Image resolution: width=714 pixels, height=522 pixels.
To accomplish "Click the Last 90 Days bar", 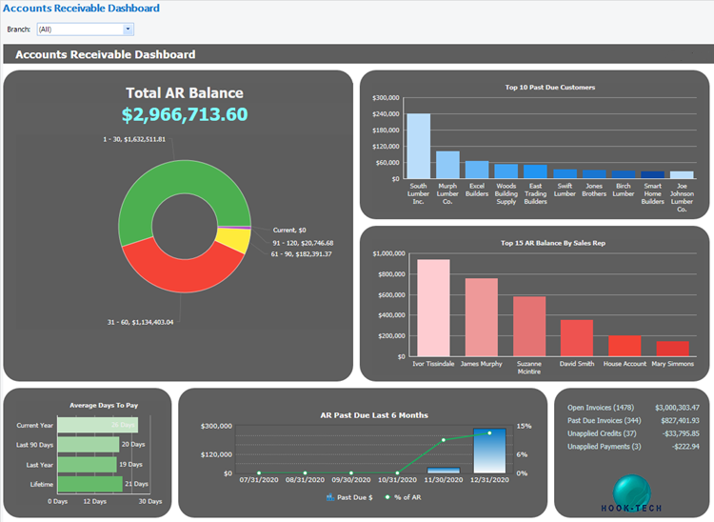I will [89, 445].
